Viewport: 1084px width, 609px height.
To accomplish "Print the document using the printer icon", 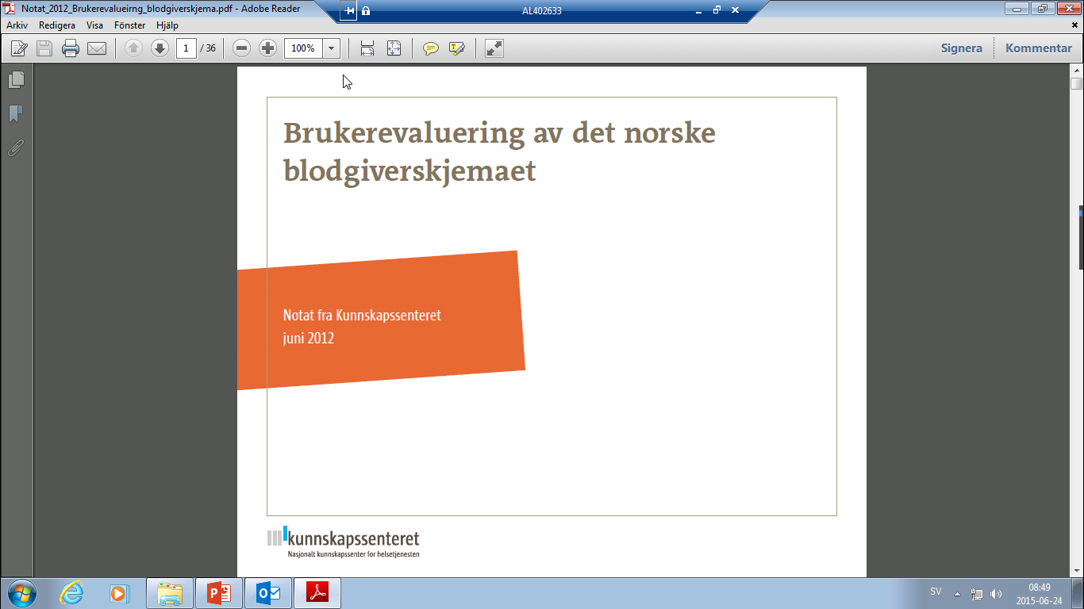I will [71, 48].
